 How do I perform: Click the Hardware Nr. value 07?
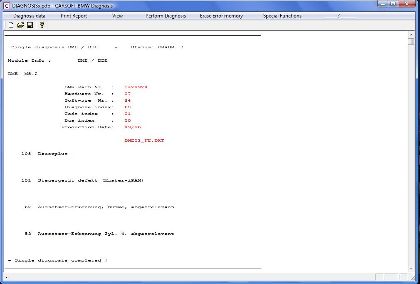coord(128,94)
